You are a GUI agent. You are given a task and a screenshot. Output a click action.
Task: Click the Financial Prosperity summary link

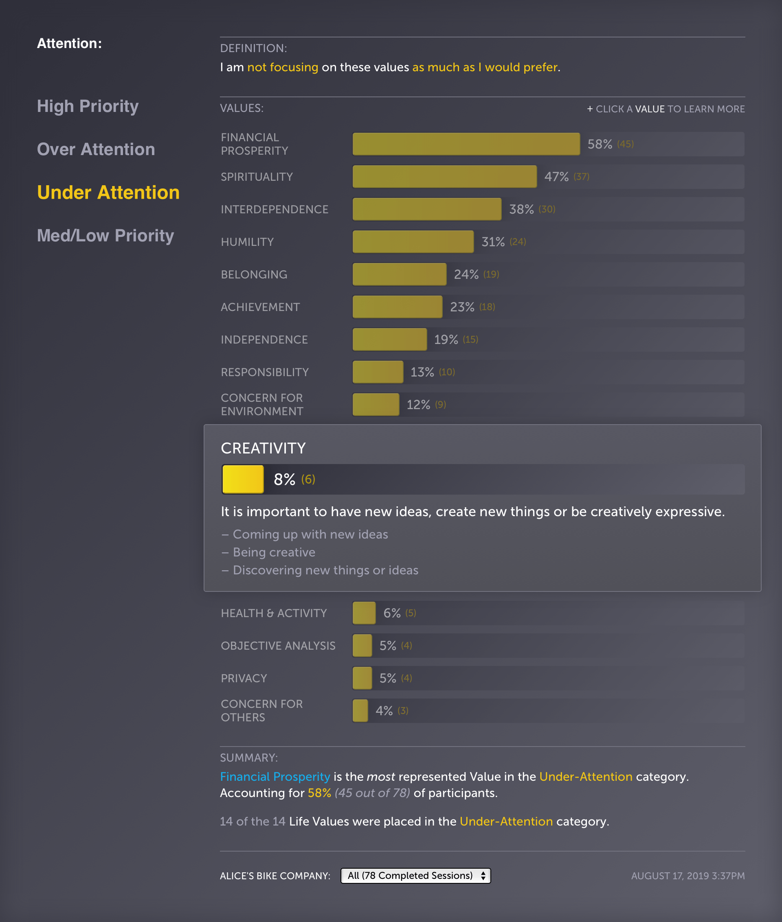(275, 776)
